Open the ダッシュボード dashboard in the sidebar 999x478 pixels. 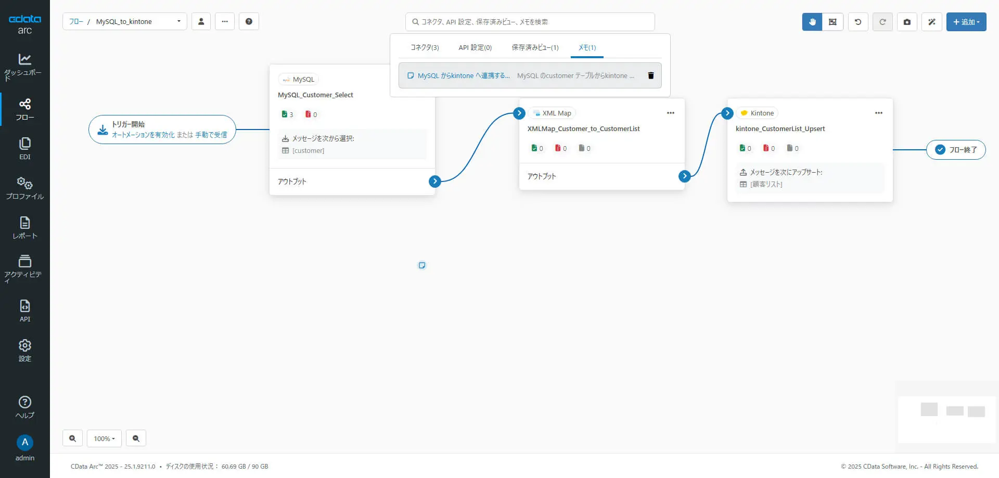click(24, 67)
